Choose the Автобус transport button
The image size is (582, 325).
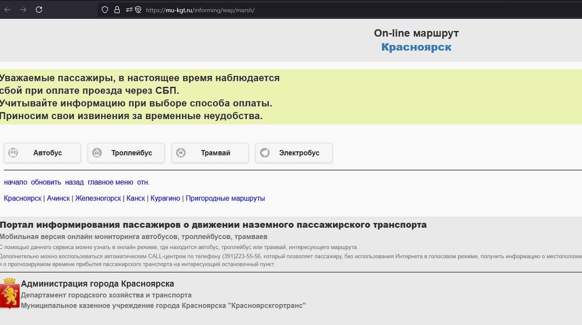click(x=42, y=153)
